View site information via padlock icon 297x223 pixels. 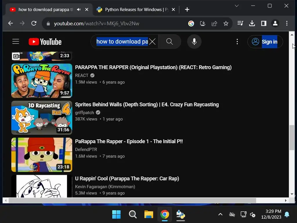[x=48, y=24]
